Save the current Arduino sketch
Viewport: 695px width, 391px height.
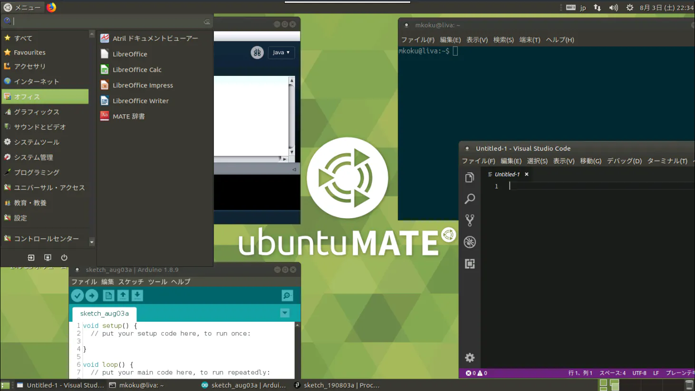pyautogui.click(x=137, y=296)
